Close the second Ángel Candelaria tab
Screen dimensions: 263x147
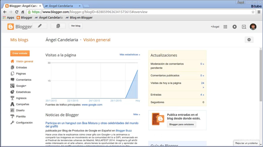click(x=80, y=6)
